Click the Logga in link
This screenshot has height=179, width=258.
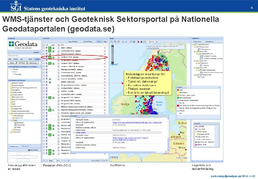coord(36,52)
